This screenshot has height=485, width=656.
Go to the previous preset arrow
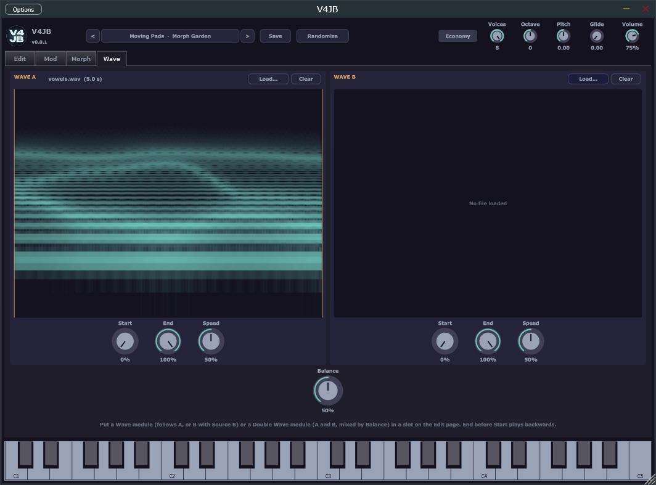pyautogui.click(x=93, y=36)
